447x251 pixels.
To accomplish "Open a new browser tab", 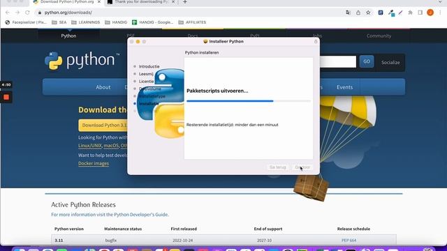I will [185, 2].
